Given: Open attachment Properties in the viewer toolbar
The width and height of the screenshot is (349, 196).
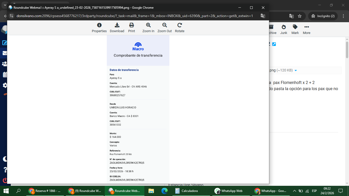Looking at the screenshot, I should [x=99, y=28].
